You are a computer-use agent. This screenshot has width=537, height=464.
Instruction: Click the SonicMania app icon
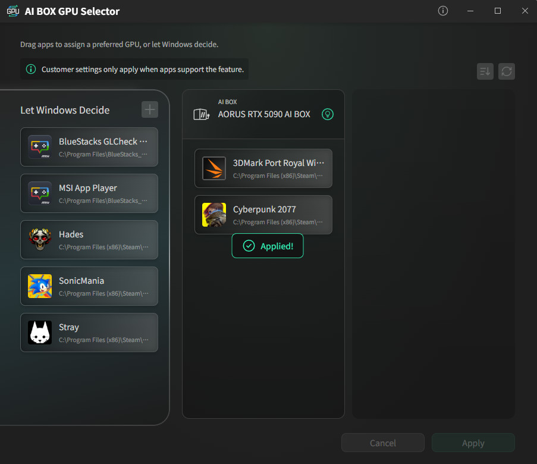click(40, 286)
